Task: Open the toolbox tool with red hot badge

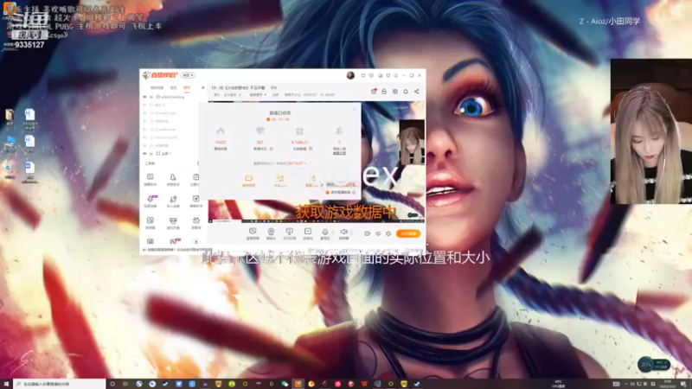Action: pos(174,241)
